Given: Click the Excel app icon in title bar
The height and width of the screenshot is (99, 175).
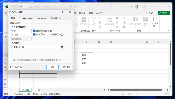Looking at the screenshot, I should [x=7, y=6].
